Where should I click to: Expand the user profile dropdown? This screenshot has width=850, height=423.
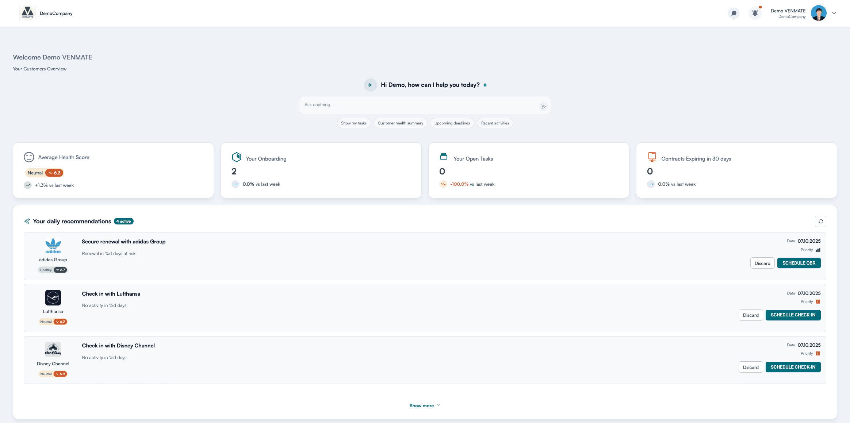click(834, 13)
